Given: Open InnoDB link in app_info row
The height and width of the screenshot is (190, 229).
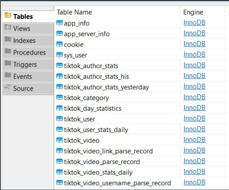Looking at the screenshot, I should pos(194,23).
